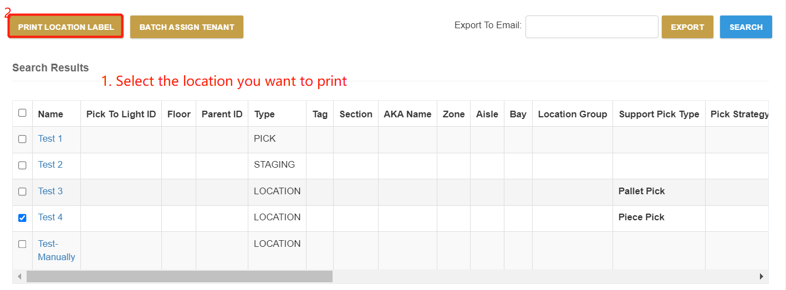Open the Test 4 location link

[x=50, y=217]
